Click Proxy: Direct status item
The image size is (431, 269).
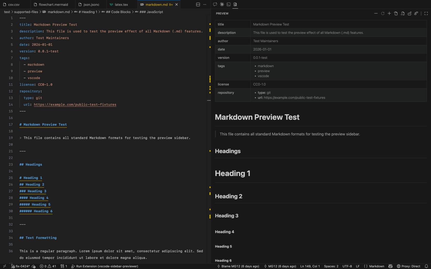(x=408, y=266)
